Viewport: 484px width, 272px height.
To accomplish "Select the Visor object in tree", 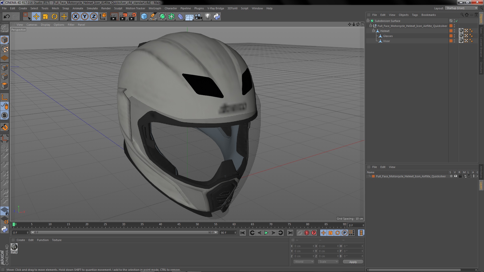I will pos(386,41).
